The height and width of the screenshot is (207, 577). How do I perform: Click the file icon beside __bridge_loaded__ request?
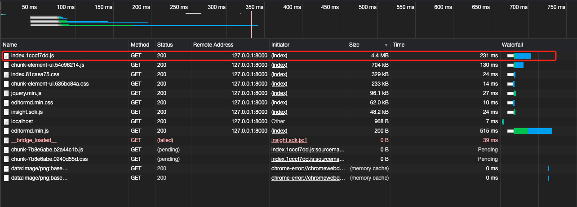click(6, 140)
